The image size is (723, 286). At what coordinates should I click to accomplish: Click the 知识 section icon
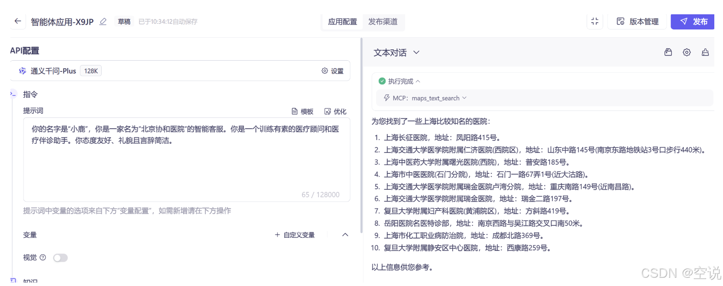[13, 281]
